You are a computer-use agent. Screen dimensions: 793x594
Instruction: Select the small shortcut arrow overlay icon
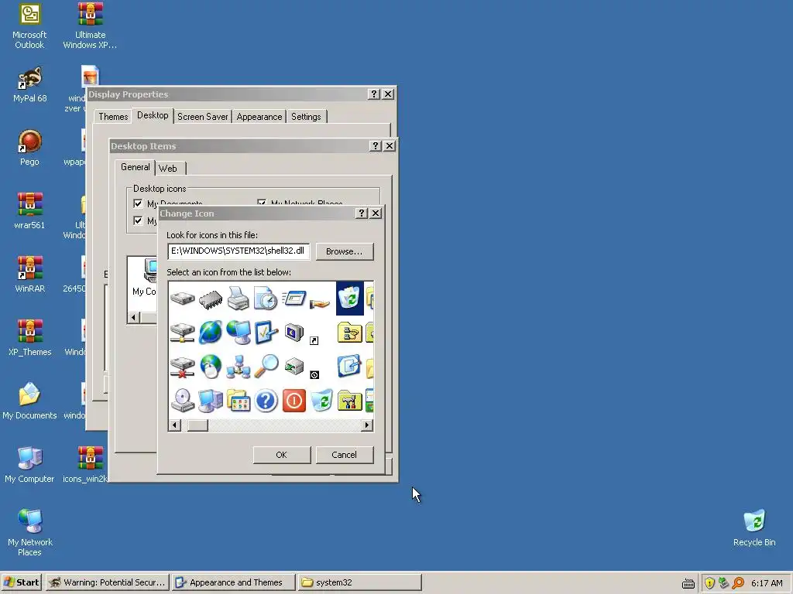[x=314, y=341]
